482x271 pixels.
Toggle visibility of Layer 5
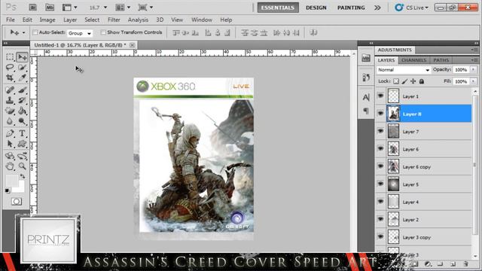(380, 184)
